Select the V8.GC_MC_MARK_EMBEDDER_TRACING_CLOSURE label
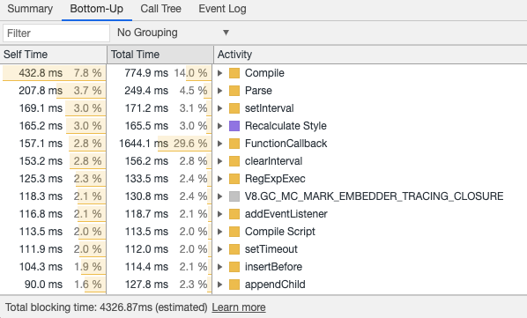 click(x=374, y=196)
